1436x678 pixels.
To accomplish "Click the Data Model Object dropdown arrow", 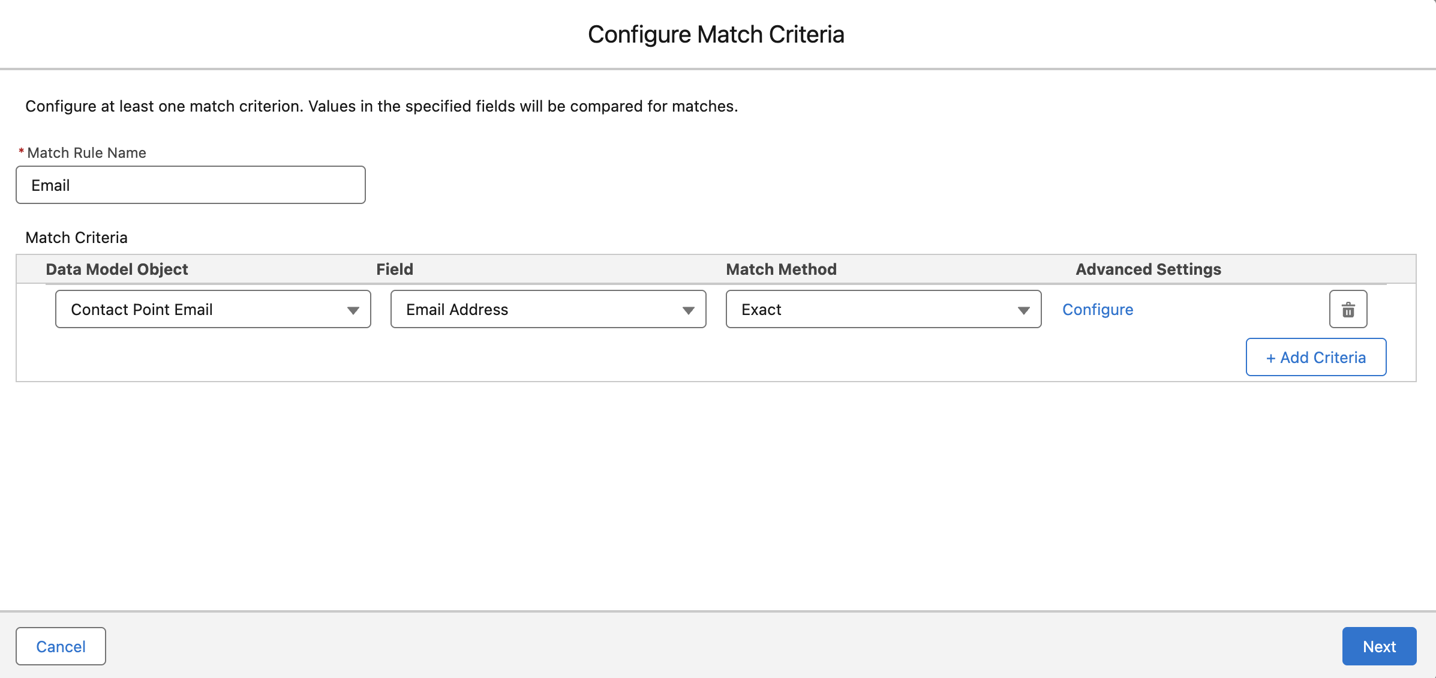I will coord(353,310).
